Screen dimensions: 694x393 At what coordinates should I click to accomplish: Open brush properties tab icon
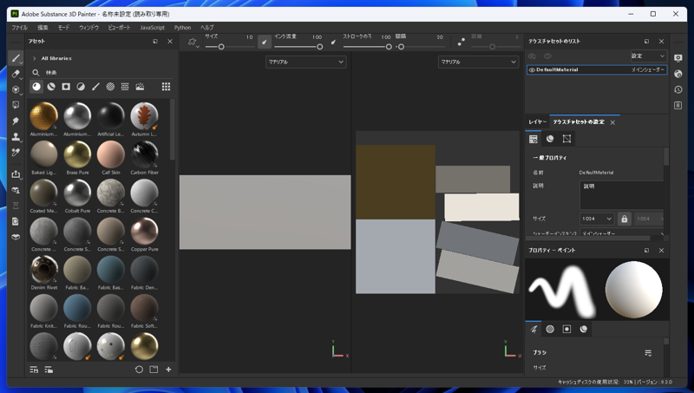[534, 329]
